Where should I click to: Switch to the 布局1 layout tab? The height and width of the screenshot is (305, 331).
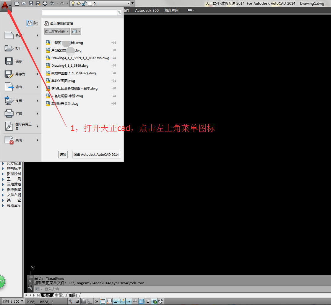click(60, 295)
